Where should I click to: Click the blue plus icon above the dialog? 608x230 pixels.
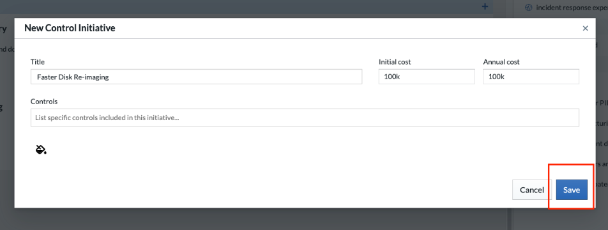[485, 6]
